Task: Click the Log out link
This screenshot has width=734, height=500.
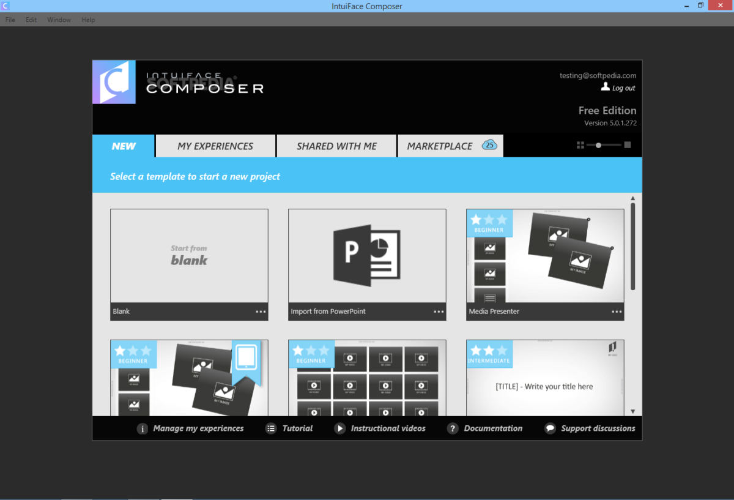Action: point(623,88)
